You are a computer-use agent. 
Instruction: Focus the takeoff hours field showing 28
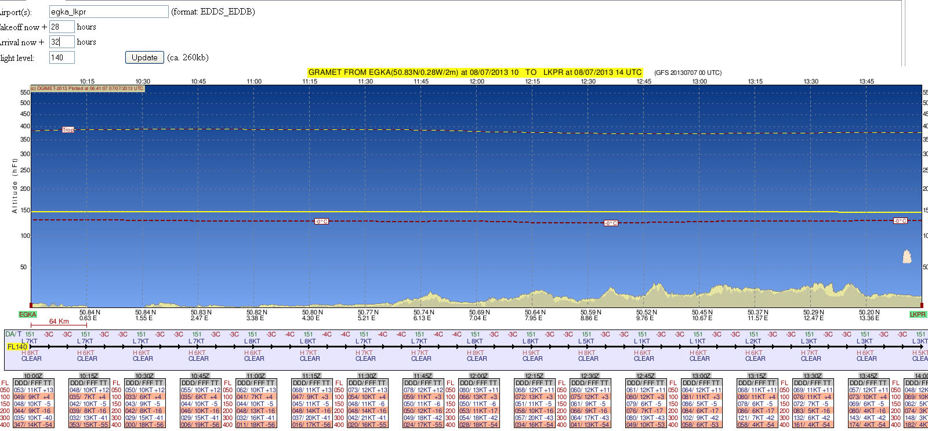(61, 27)
